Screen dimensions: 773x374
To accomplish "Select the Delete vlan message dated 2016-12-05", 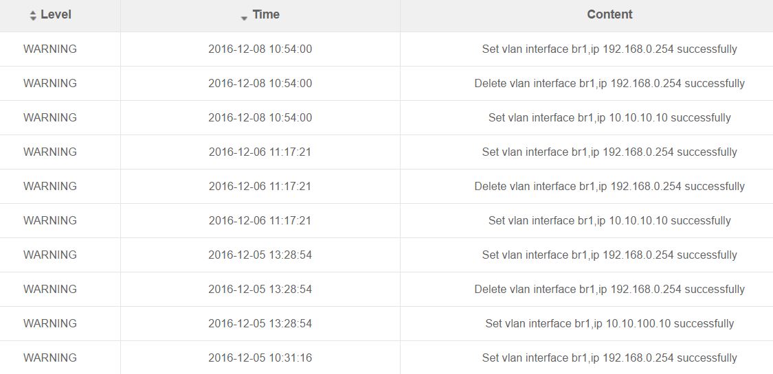I will (x=609, y=290).
